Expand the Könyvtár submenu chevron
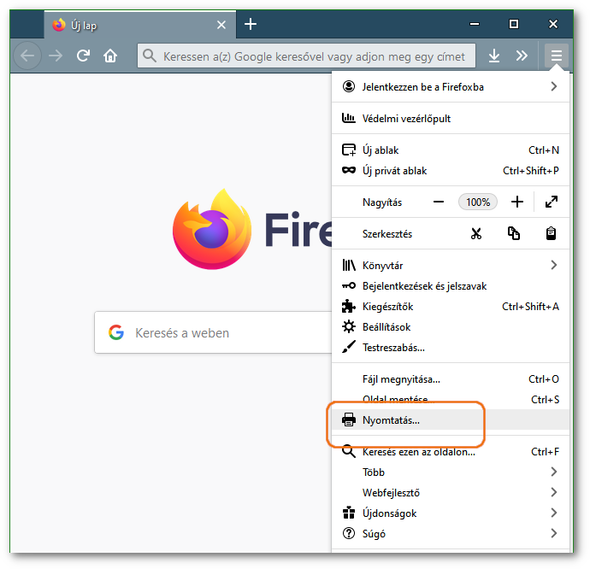This screenshot has height=569, width=590. coord(553,265)
